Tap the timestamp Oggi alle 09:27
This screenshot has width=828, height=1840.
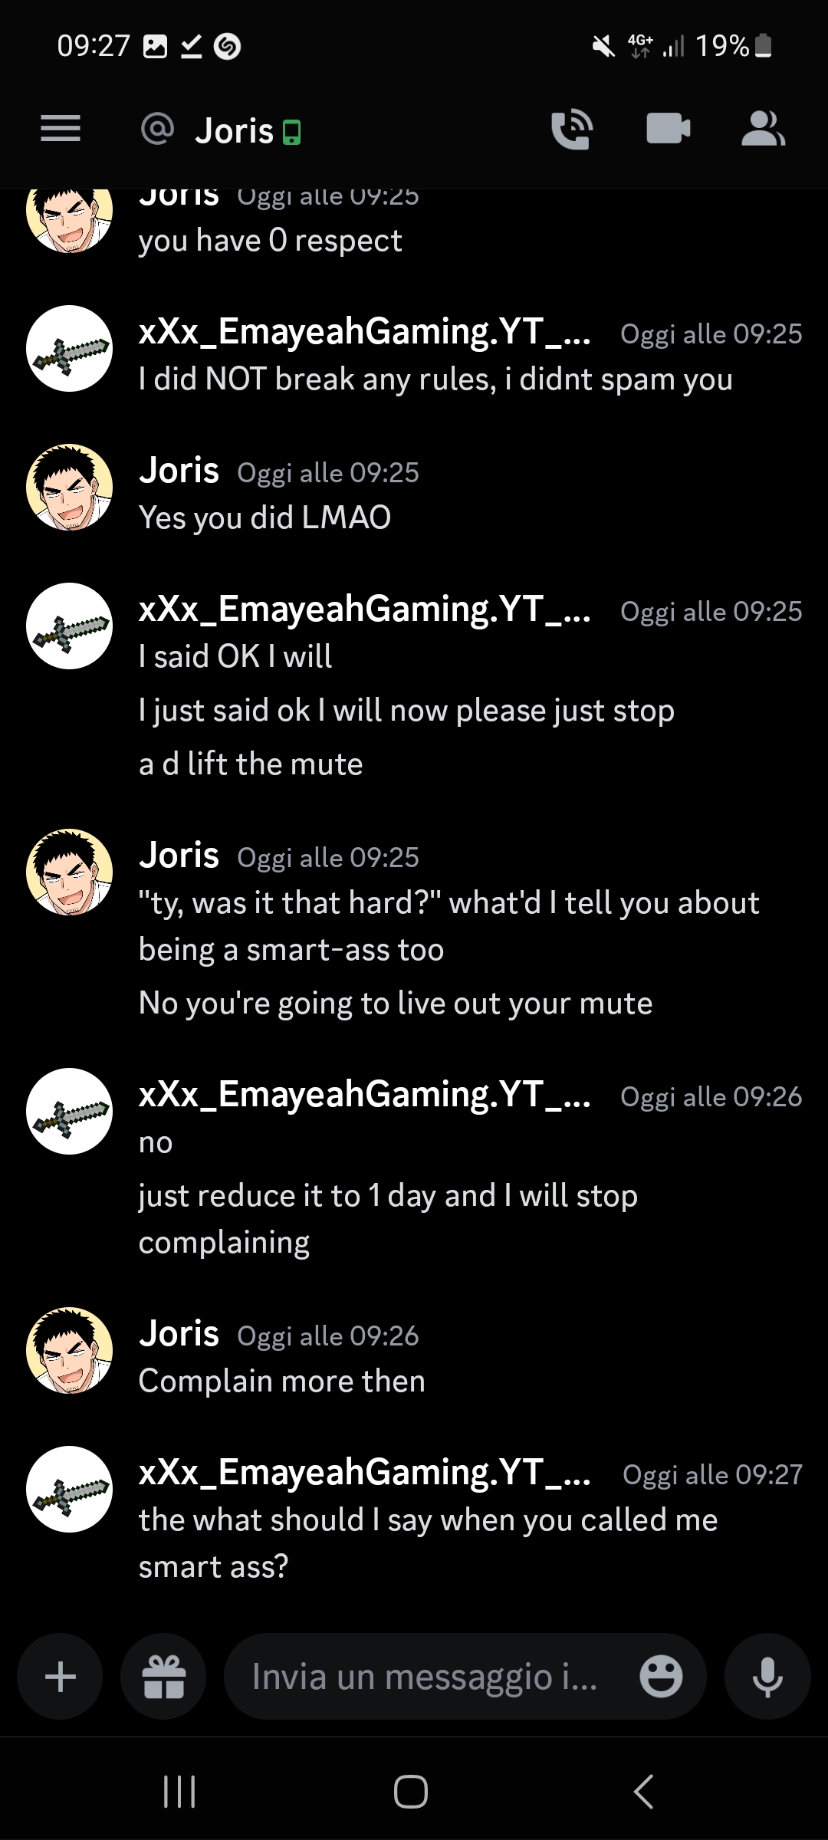coord(714,1473)
